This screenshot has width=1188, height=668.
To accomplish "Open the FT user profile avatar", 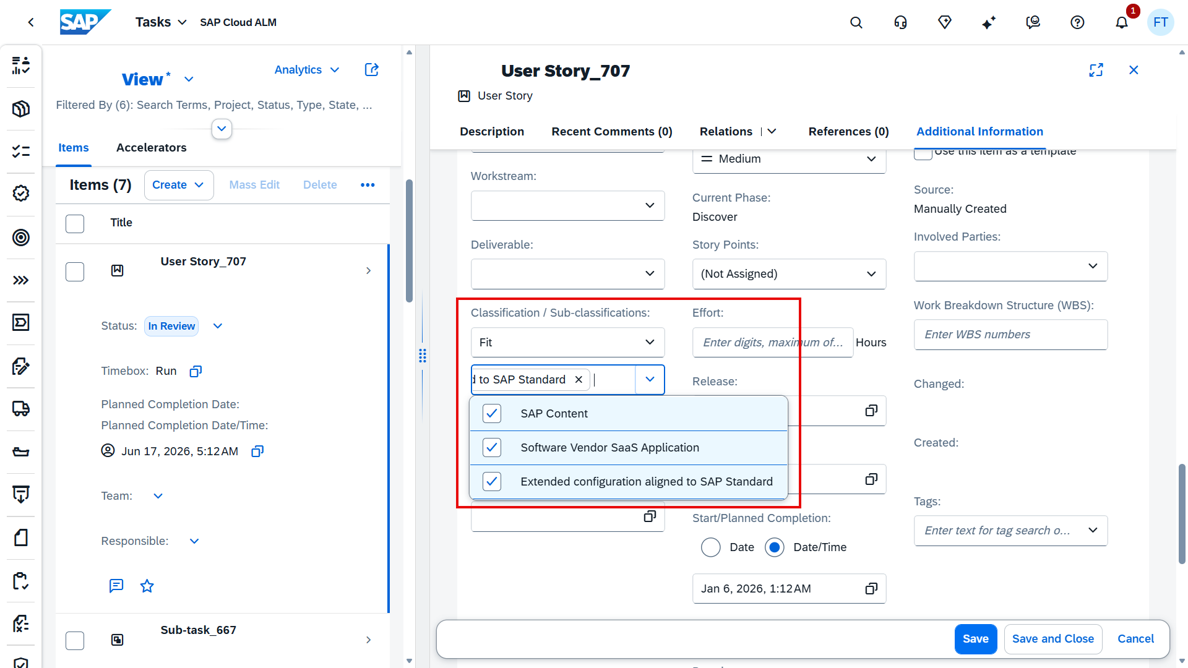I will tap(1161, 22).
